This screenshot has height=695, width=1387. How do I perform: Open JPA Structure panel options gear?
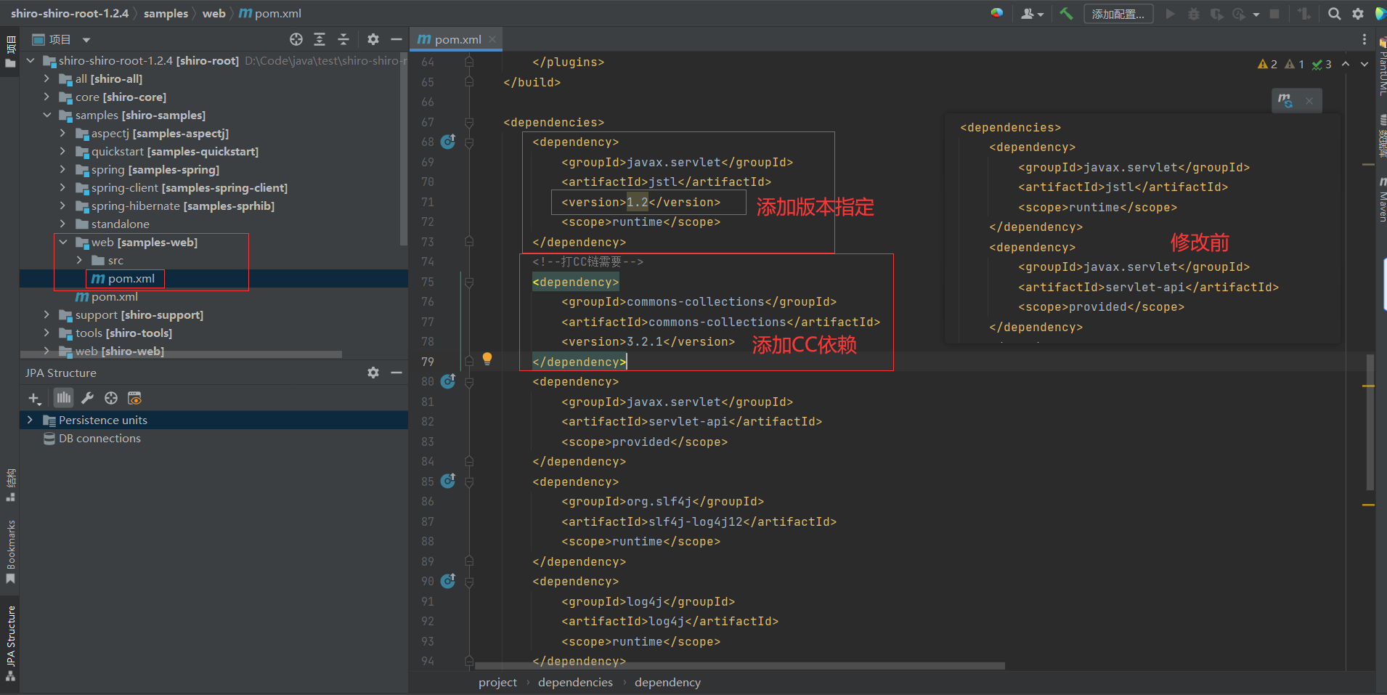[373, 373]
